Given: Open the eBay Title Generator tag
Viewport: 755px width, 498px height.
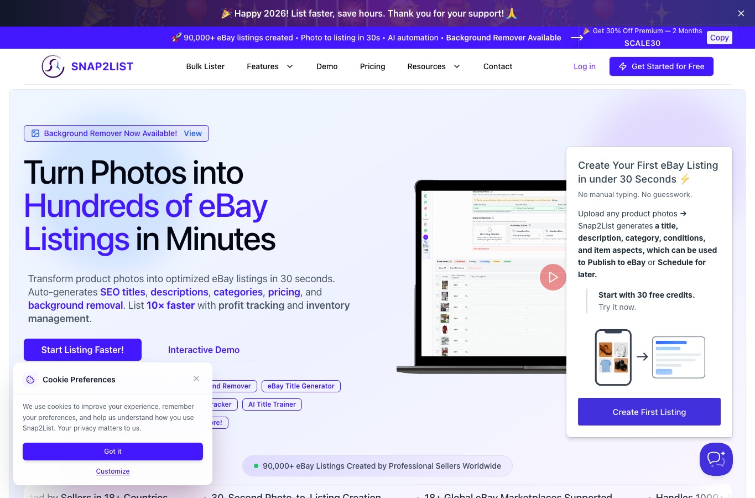Looking at the screenshot, I should [x=301, y=386].
